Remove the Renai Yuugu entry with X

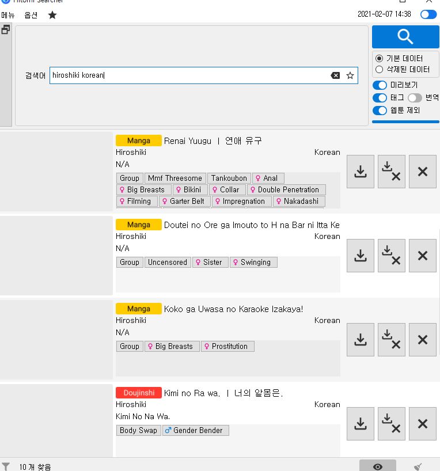click(x=423, y=172)
